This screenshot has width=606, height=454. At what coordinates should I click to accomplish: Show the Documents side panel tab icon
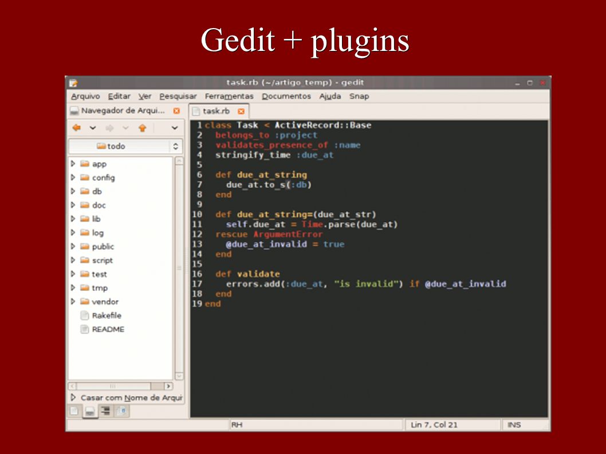(74, 410)
